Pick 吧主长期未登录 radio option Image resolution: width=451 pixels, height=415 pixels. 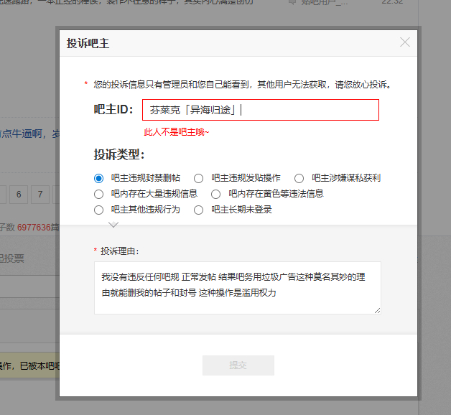click(x=198, y=210)
